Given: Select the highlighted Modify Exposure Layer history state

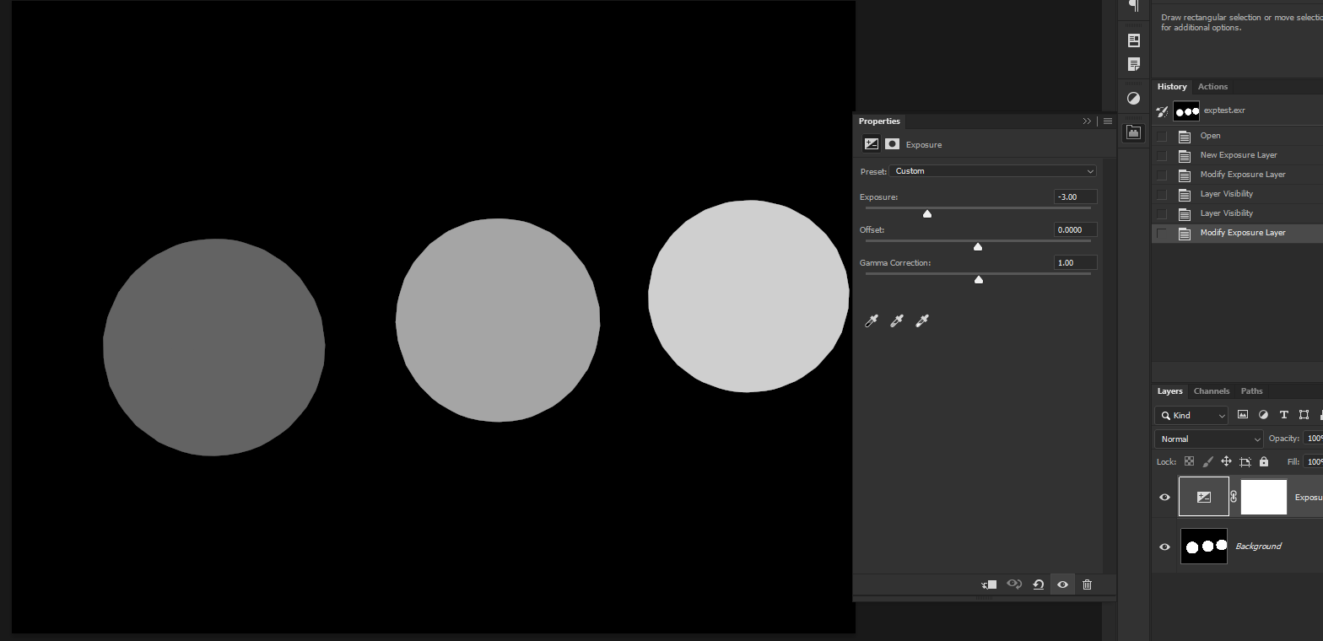Looking at the screenshot, I should point(1238,233).
